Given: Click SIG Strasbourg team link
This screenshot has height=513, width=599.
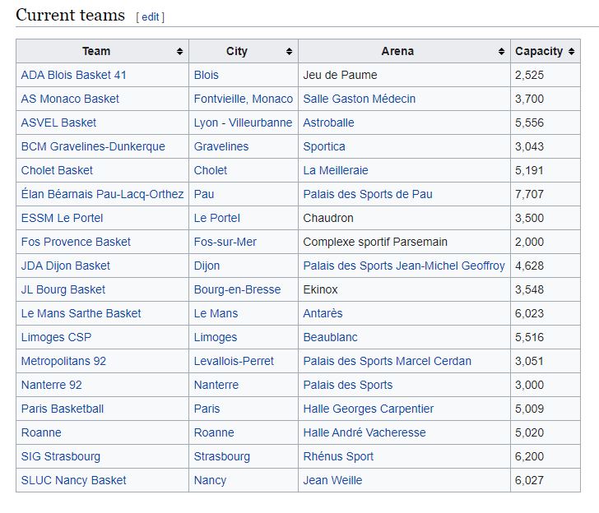Looking at the screenshot, I should point(60,456).
